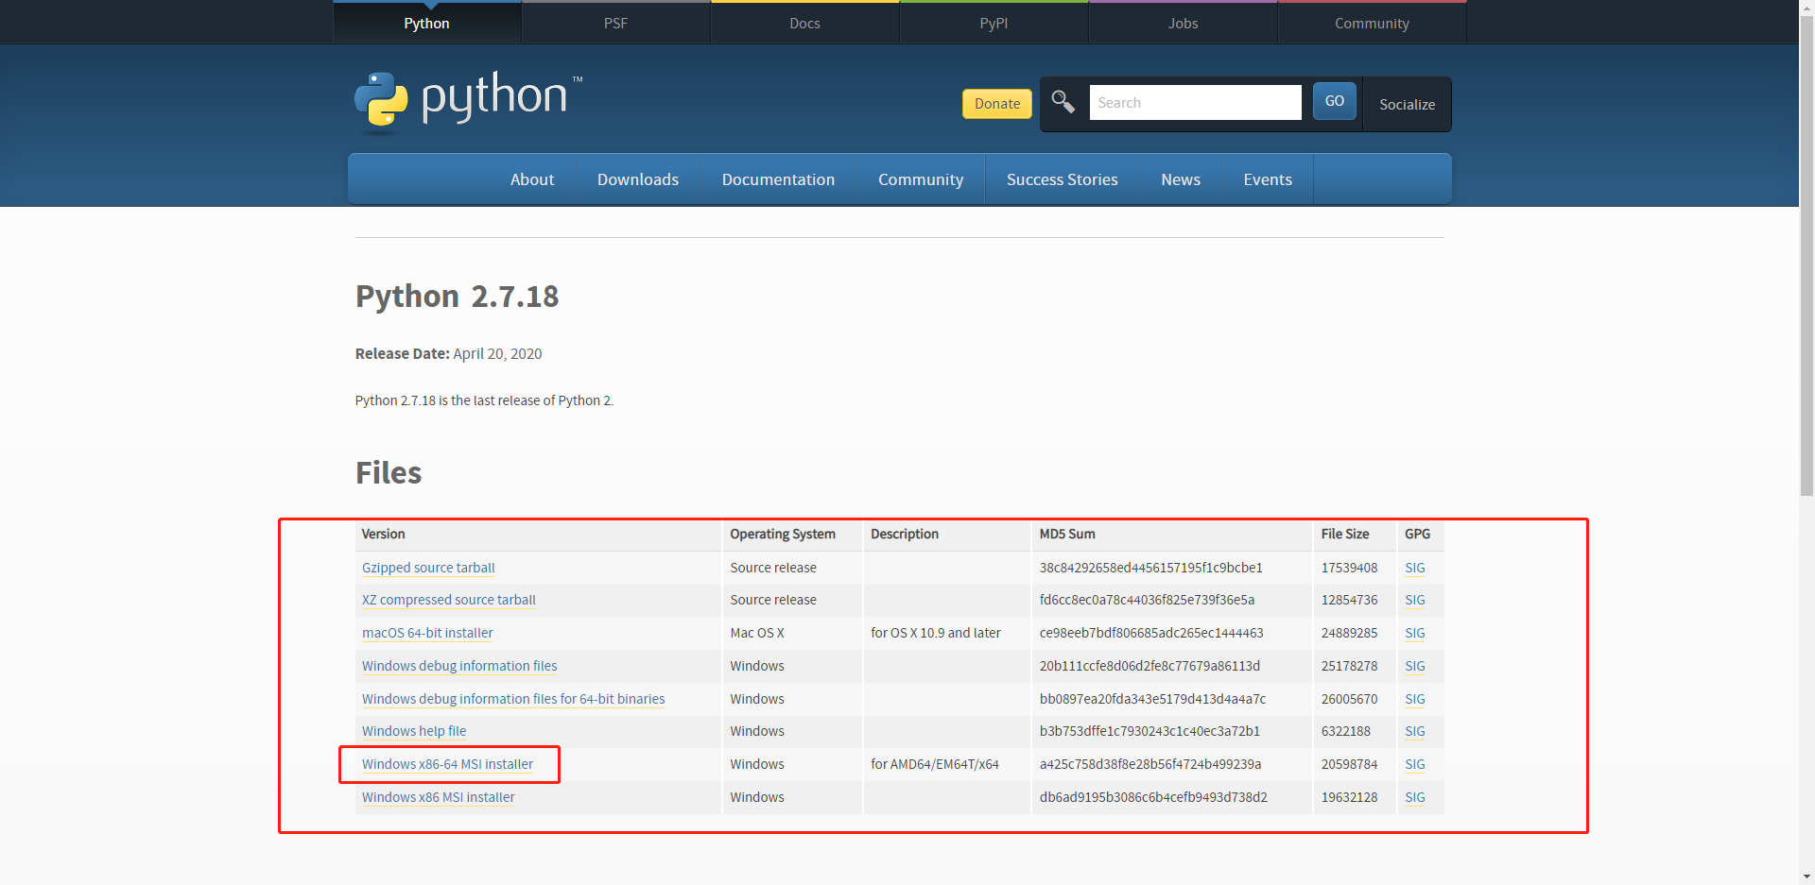Open the Windows debug information files link
Image resolution: width=1815 pixels, height=885 pixels.
[x=459, y=666]
